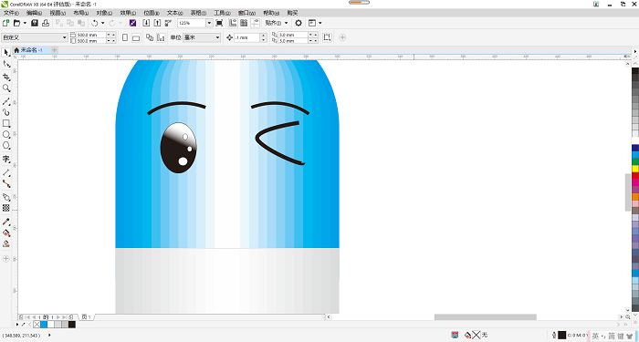This screenshot has width=639, height=342.
Task: Select the Color Eyedropper tool
Action: pyautogui.click(x=6, y=222)
